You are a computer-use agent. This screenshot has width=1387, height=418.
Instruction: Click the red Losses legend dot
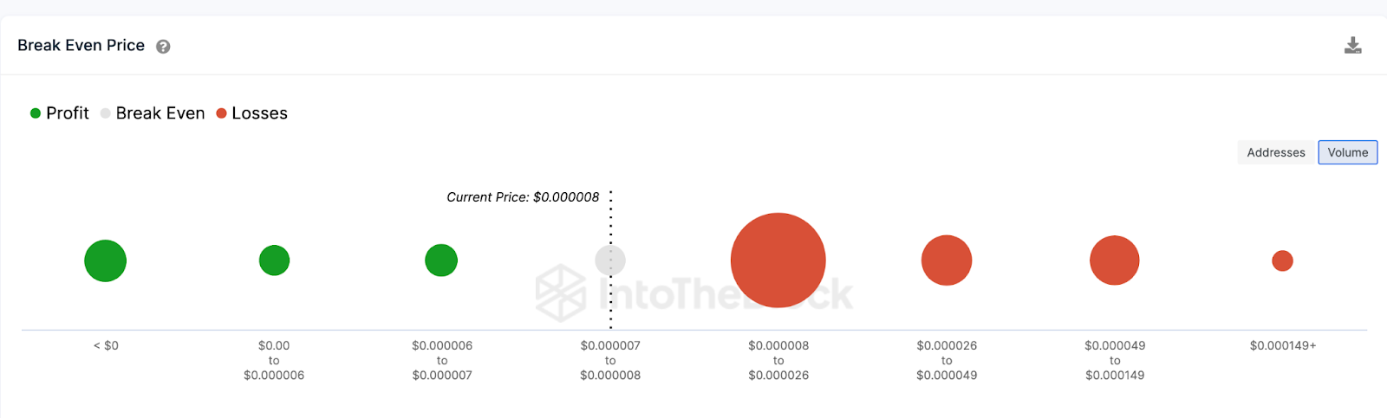(221, 113)
